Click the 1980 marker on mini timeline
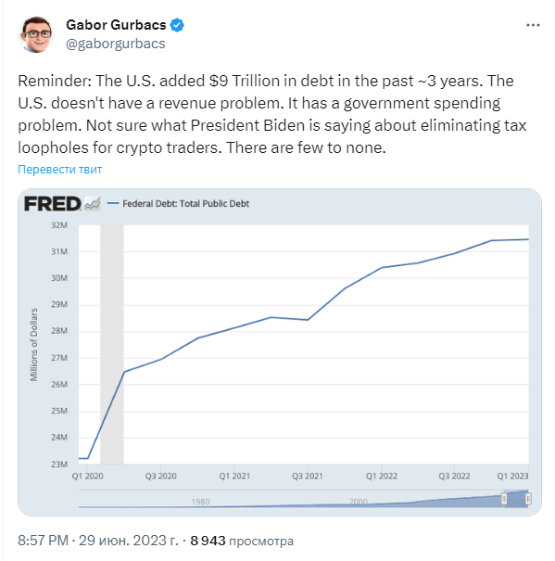555x561 pixels. coord(200,502)
